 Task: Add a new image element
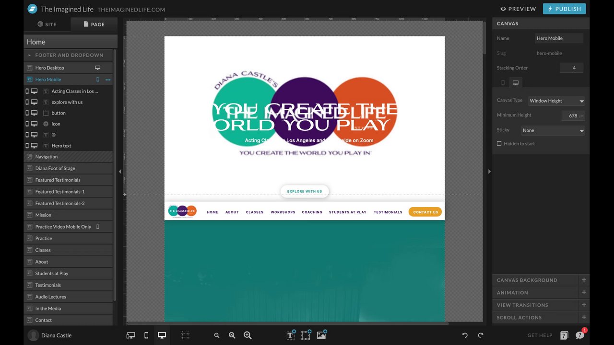tap(321, 335)
